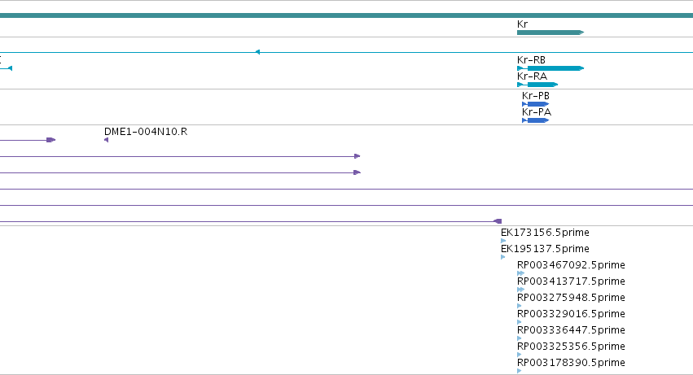Click the dark teal chromosome bar at top
Screen dimensions: 693x375
pyautogui.click(x=347, y=15)
